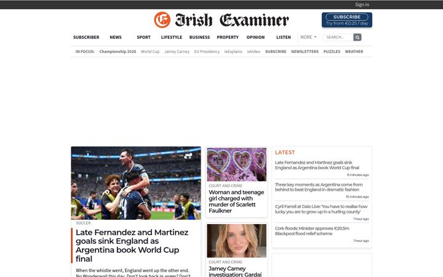The width and height of the screenshot is (443, 277).
Task: Select Championship 2026 in focus link
Action: coord(118,52)
